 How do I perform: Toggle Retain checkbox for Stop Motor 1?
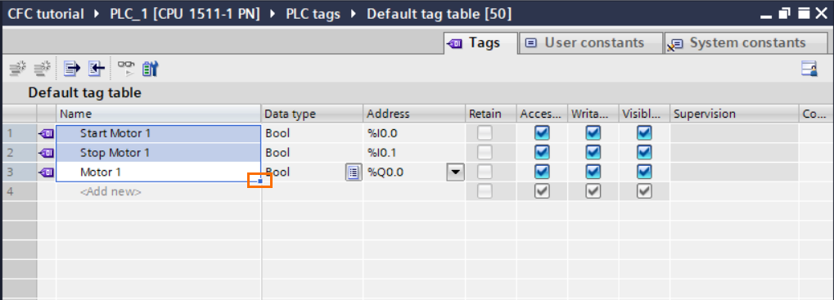tap(485, 152)
